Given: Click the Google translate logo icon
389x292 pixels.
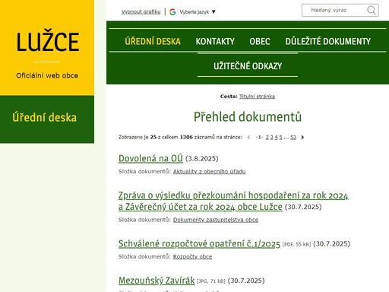Looking at the screenshot, I should point(172,12).
